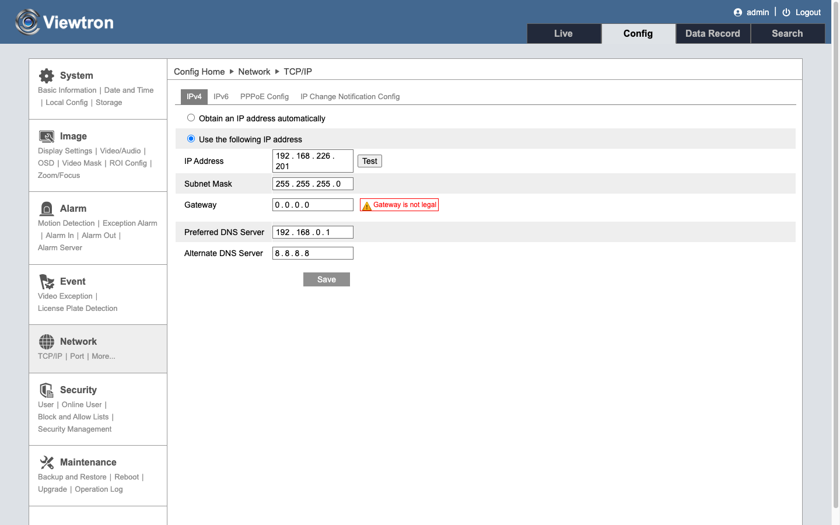
Task: Open the Data Record tab
Action: (713, 34)
